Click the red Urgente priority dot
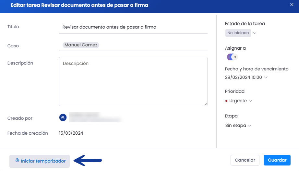The image size is (299, 171). click(x=226, y=101)
